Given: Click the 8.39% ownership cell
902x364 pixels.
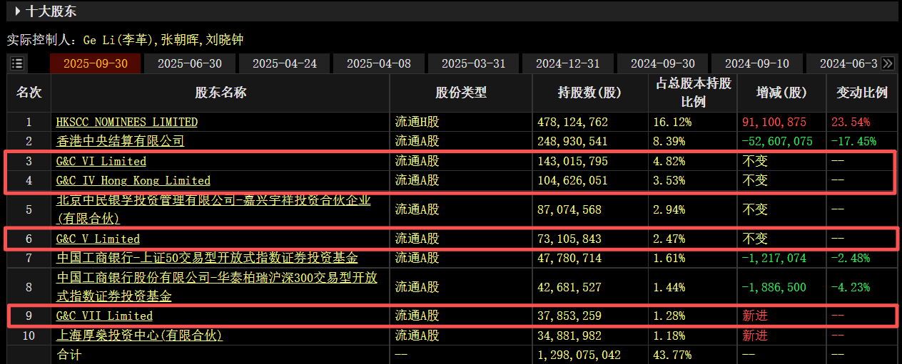Looking at the screenshot, I should [x=669, y=142].
